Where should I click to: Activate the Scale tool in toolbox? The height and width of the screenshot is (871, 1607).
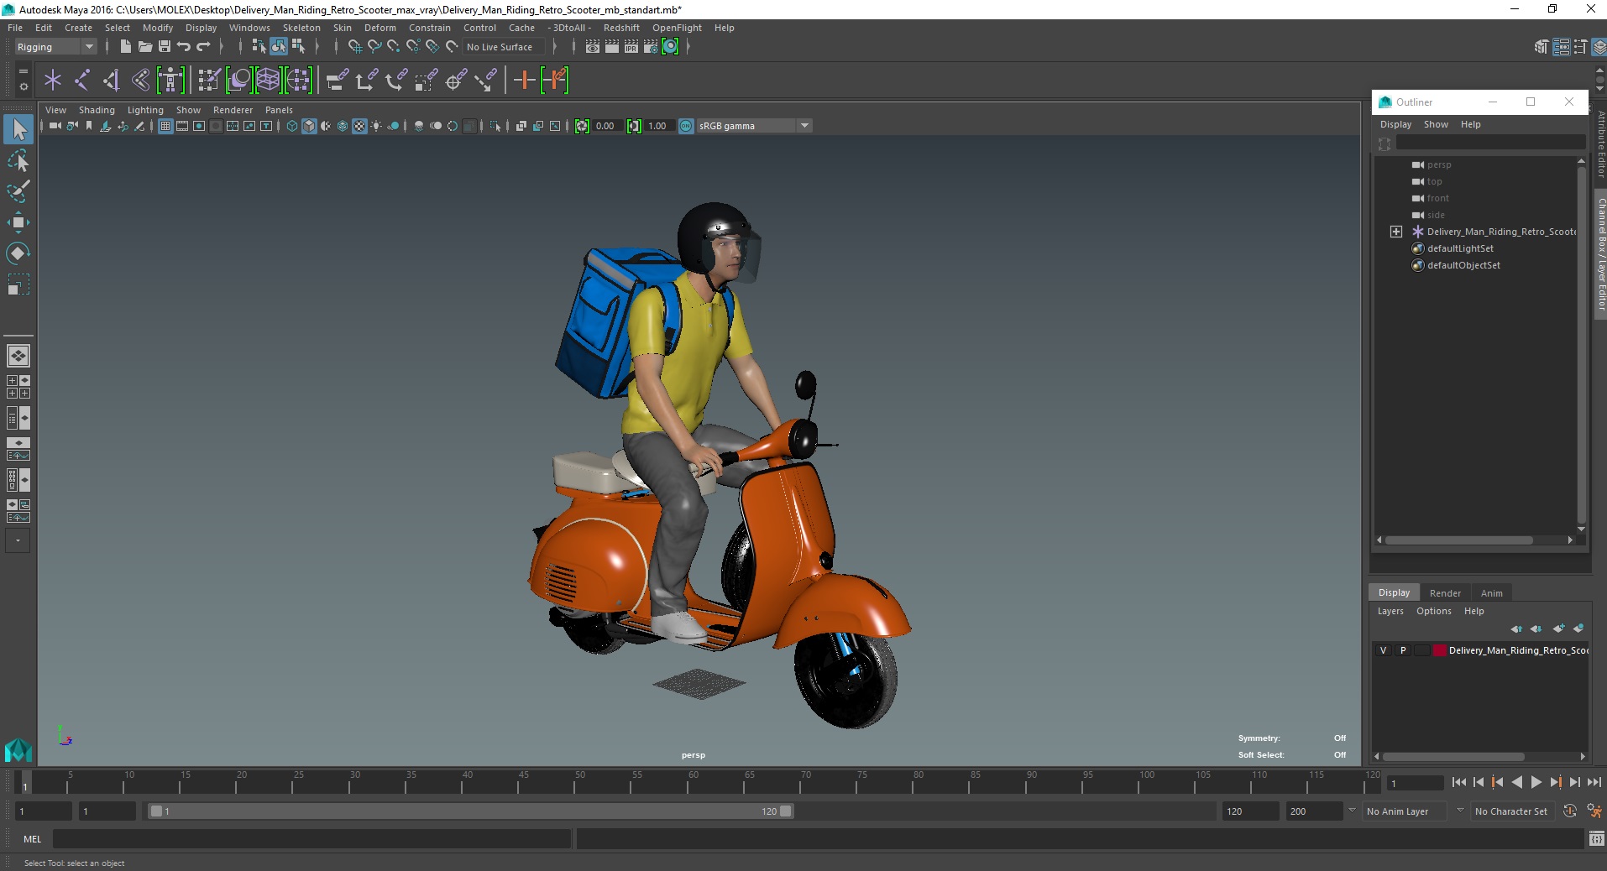tap(18, 284)
